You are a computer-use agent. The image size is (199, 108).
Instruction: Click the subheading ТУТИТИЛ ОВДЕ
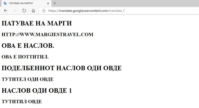point(22,102)
